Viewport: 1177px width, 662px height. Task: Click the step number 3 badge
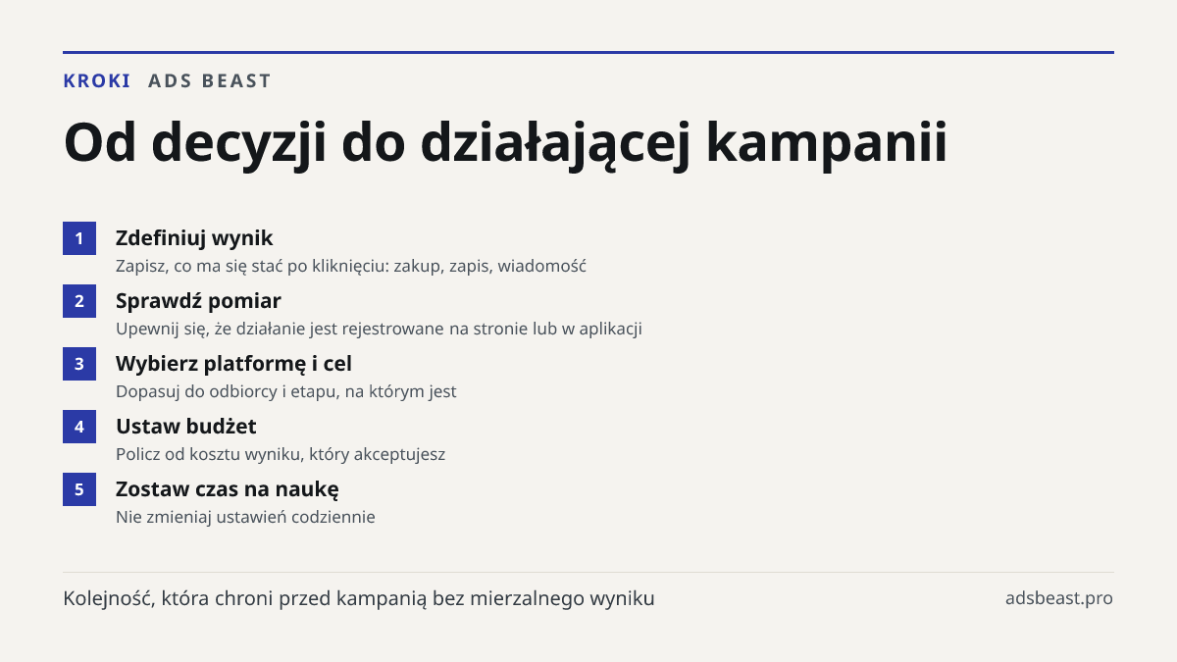[x=79, y=364]
